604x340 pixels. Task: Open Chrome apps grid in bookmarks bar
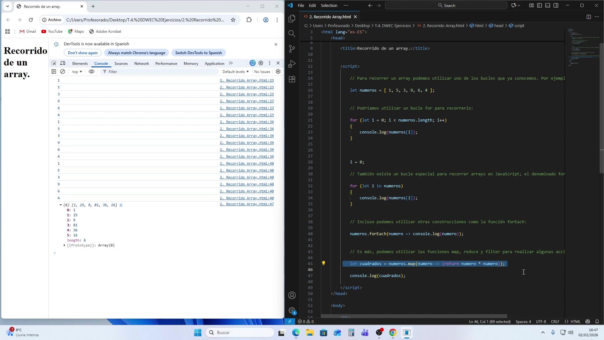coord(8,31)
